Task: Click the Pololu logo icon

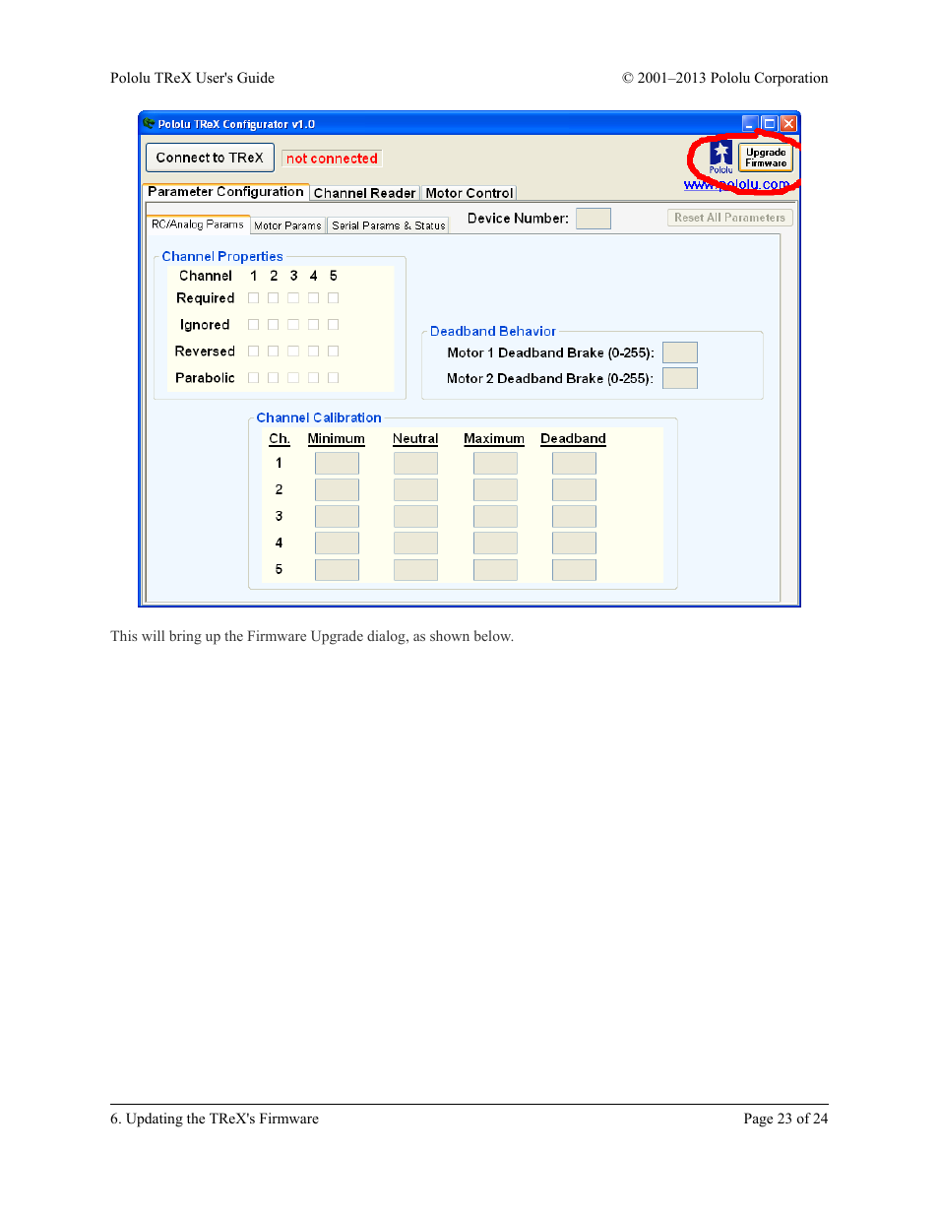Action: 721,157
